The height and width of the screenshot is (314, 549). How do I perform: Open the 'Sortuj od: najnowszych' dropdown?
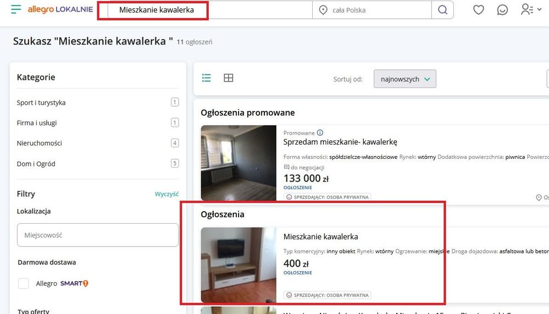(x=405, y=79)
